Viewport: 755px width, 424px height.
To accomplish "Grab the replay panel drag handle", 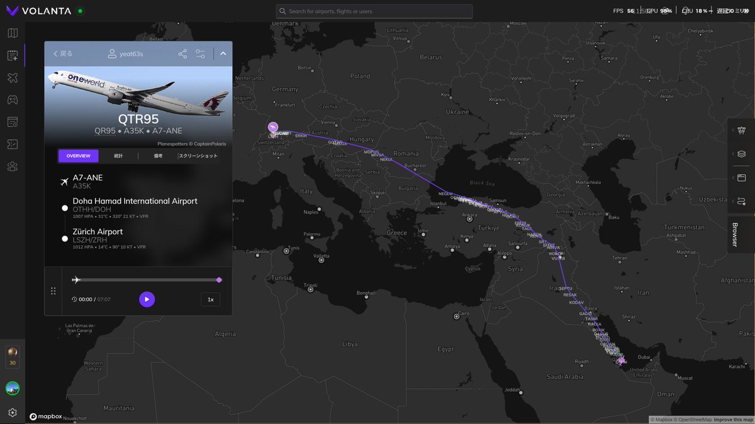I will pos(53,291).
